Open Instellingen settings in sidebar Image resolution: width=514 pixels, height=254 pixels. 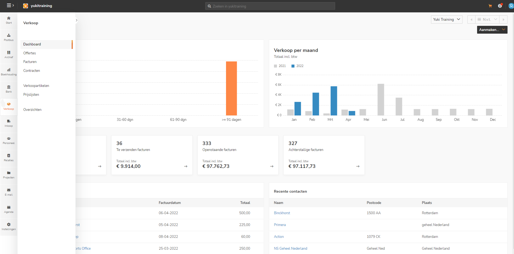tap(9, 227)
